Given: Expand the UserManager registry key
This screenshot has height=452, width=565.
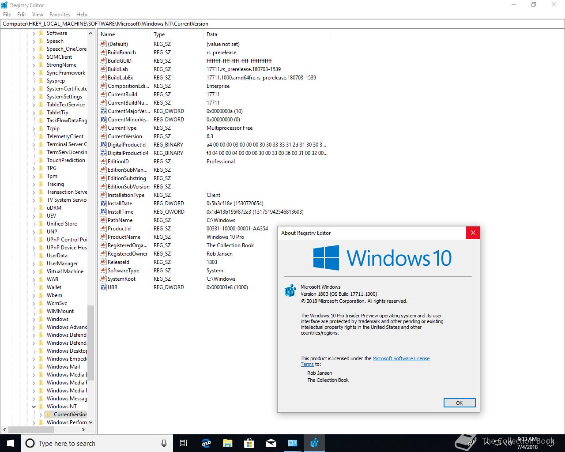Looking at the screenshot, I should pyautogui.click(x=34, y=264).
